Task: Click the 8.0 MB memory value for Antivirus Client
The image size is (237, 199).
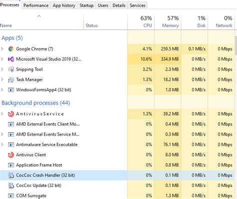Action: [172, 155]
